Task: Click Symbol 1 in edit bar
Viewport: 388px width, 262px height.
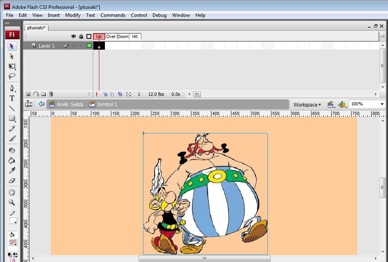Action: [103, 104]
